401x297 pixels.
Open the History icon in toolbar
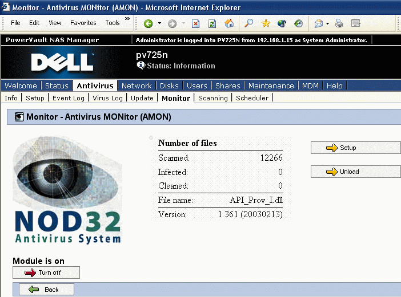click(x=298, y=23)
